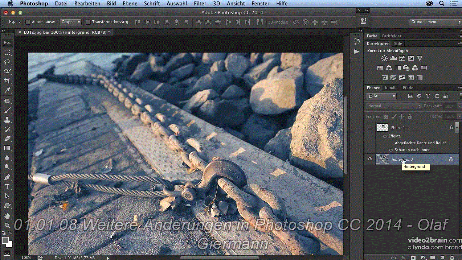The height and width of the screenshot is (260, 462).
Task: Switch to the Stile tab
Action: pyautogui.click(x=398, y=44)
